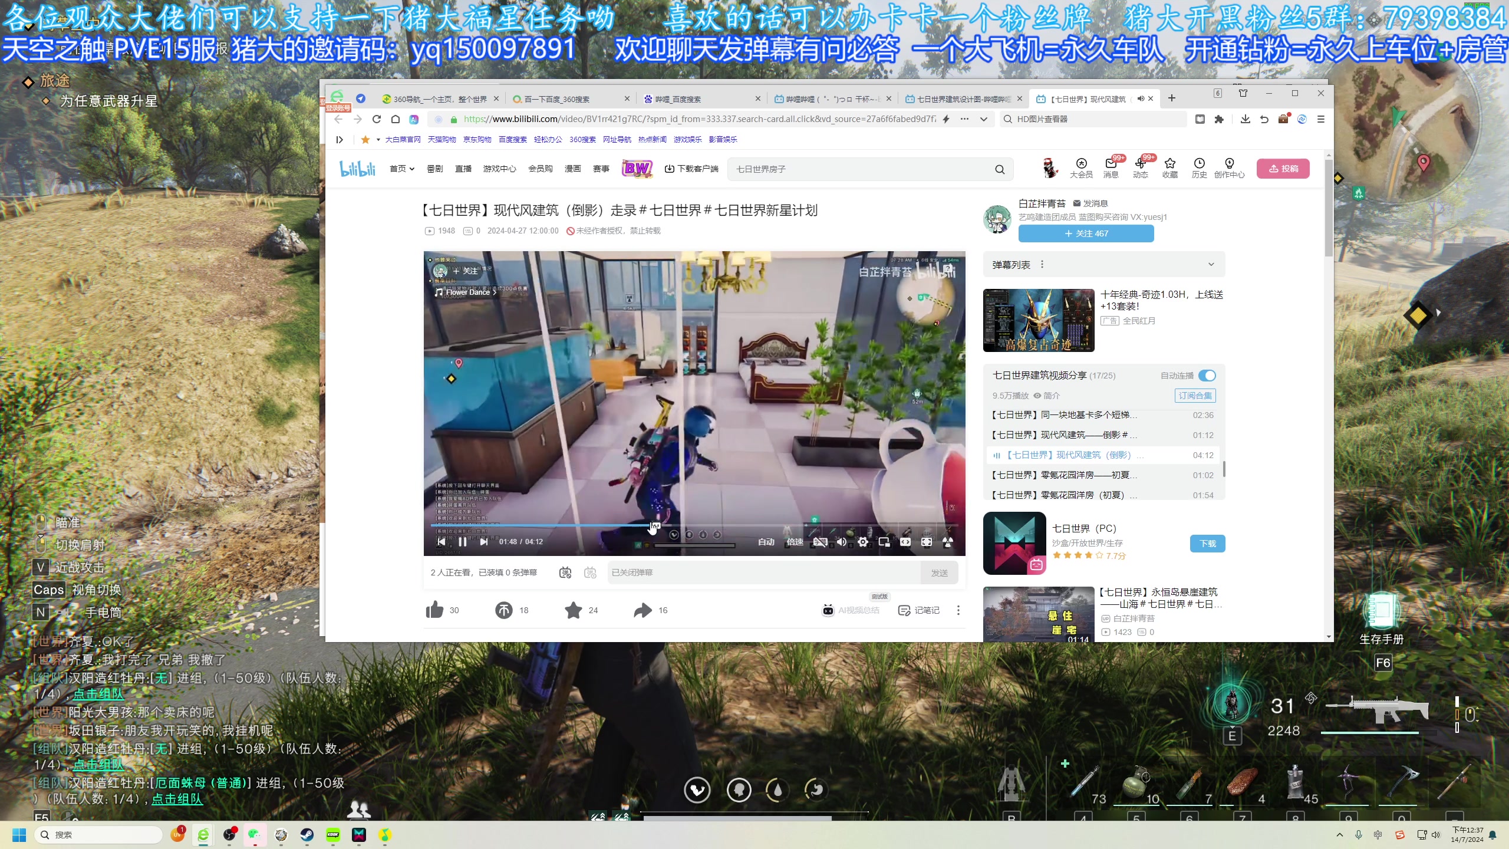
Task: Seek on the video progress bar
Action: coord(694,525)
